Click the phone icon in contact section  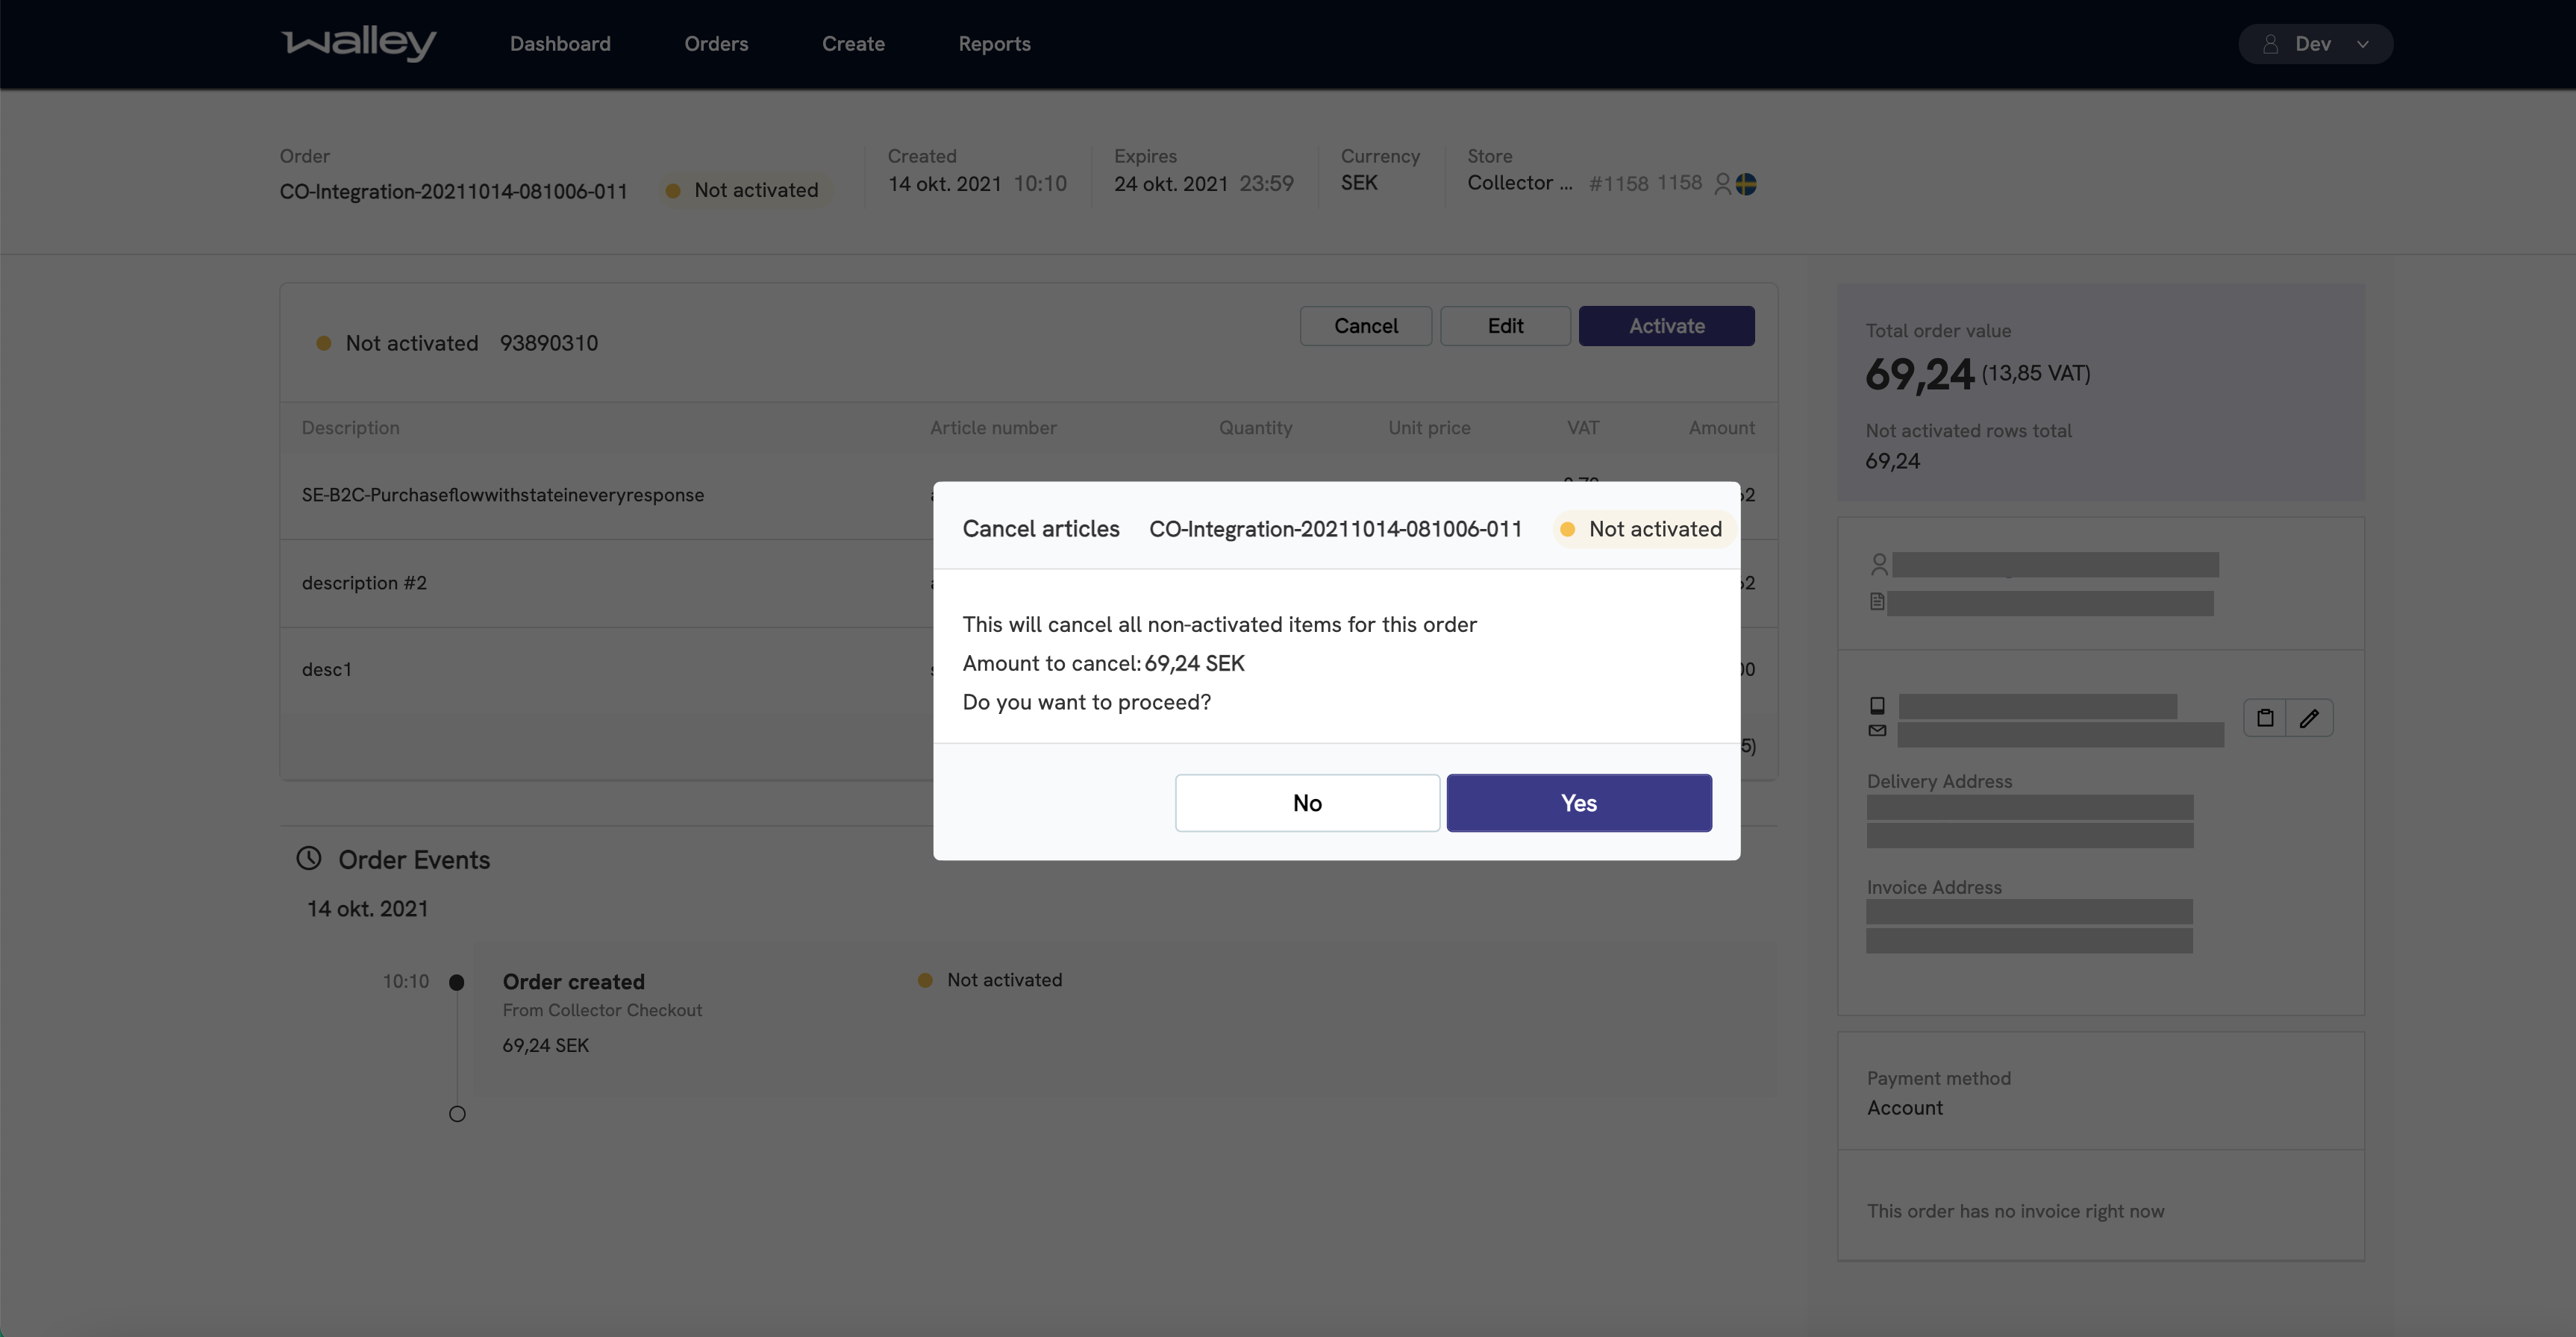1877,706
